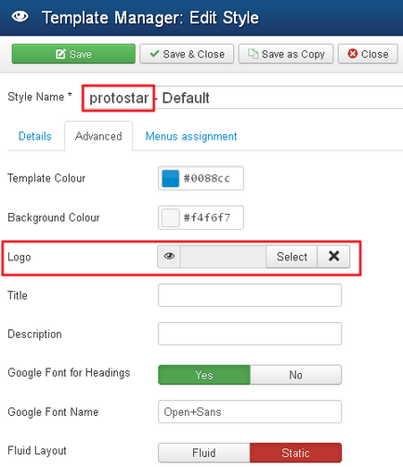The height and width of the screenshot is (467, 403).
Task: Open the Template Colour blue swatch
Action: [170, 179]
